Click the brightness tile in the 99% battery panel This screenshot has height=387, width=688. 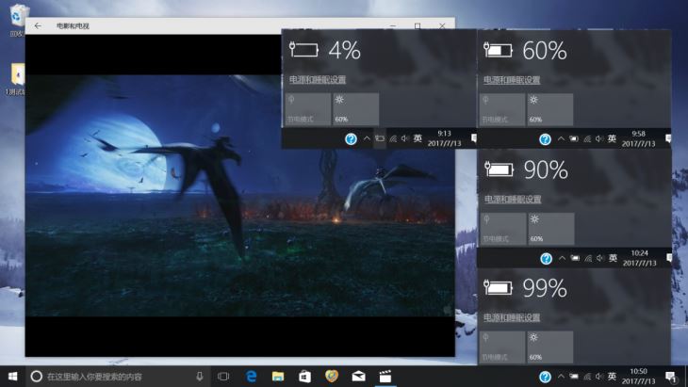point(550,347)
